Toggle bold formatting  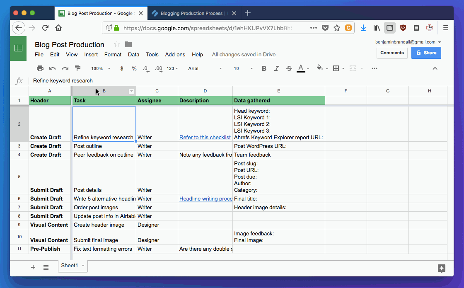(264, 68)
